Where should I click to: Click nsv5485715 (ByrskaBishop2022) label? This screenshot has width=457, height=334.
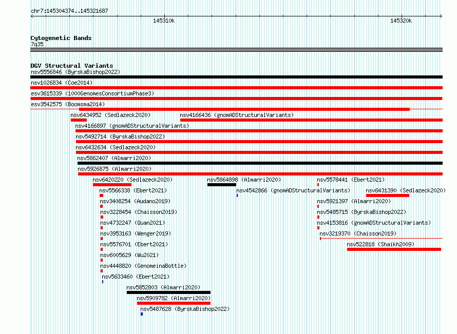click(x=361, y=212)
